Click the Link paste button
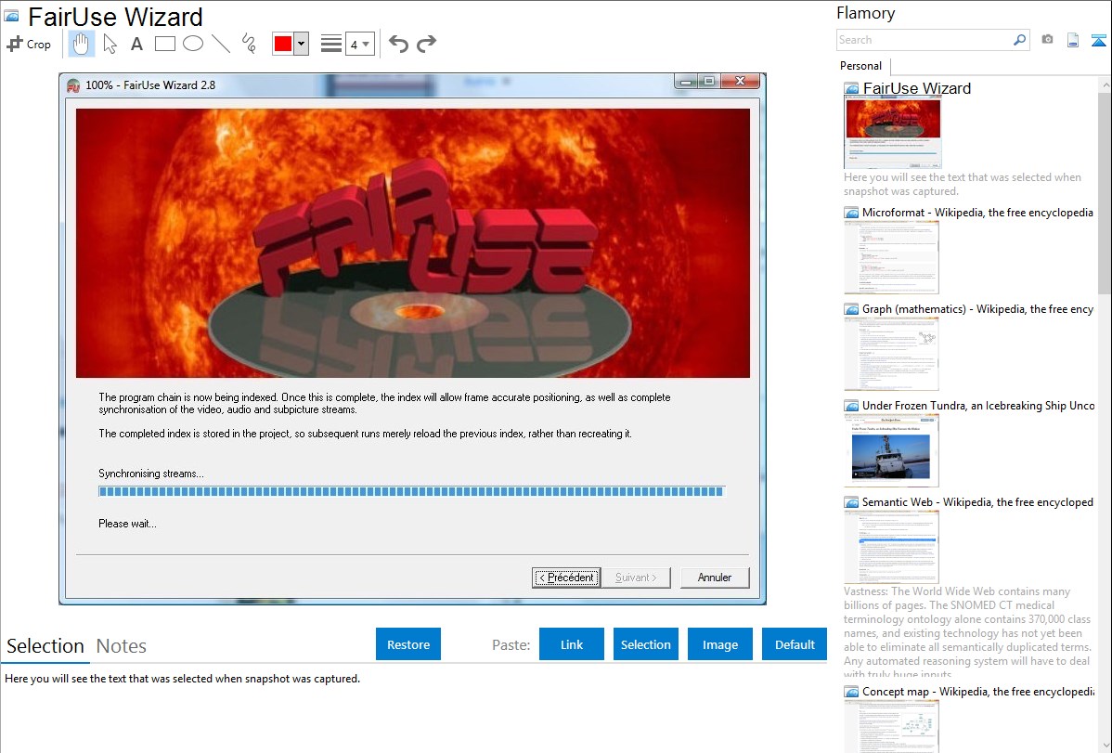Screen dimensions: 1112x753 pyautogui.click(x=572, y=644)
